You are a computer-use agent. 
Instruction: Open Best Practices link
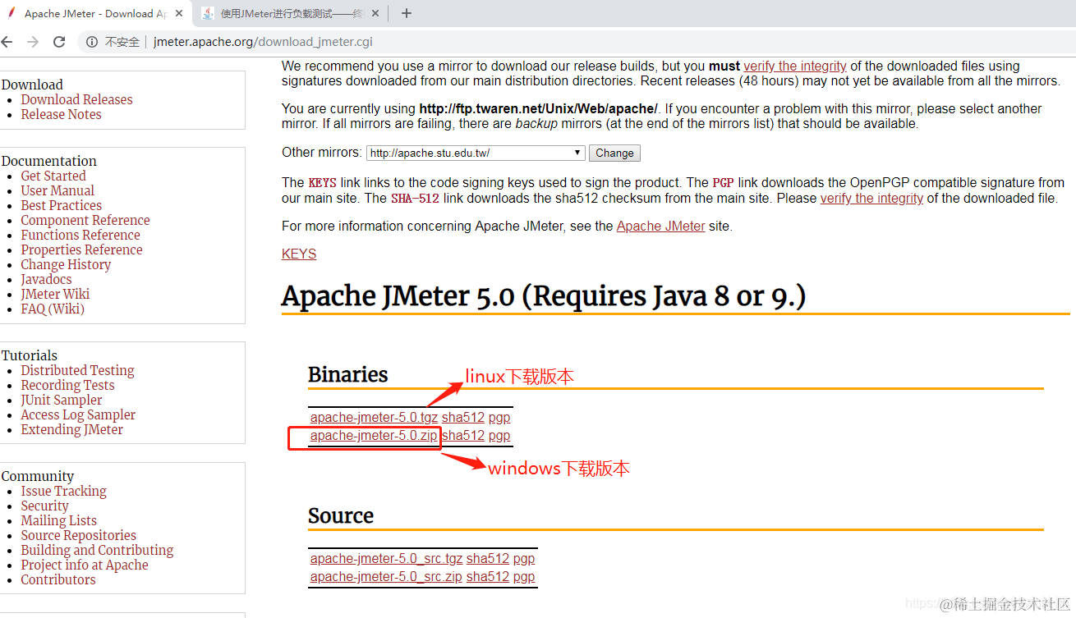pyautogui.click(x=62, y=205)
